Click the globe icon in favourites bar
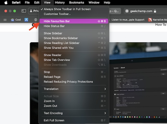This screenshot has height=124, width=167. click(36, 20)
